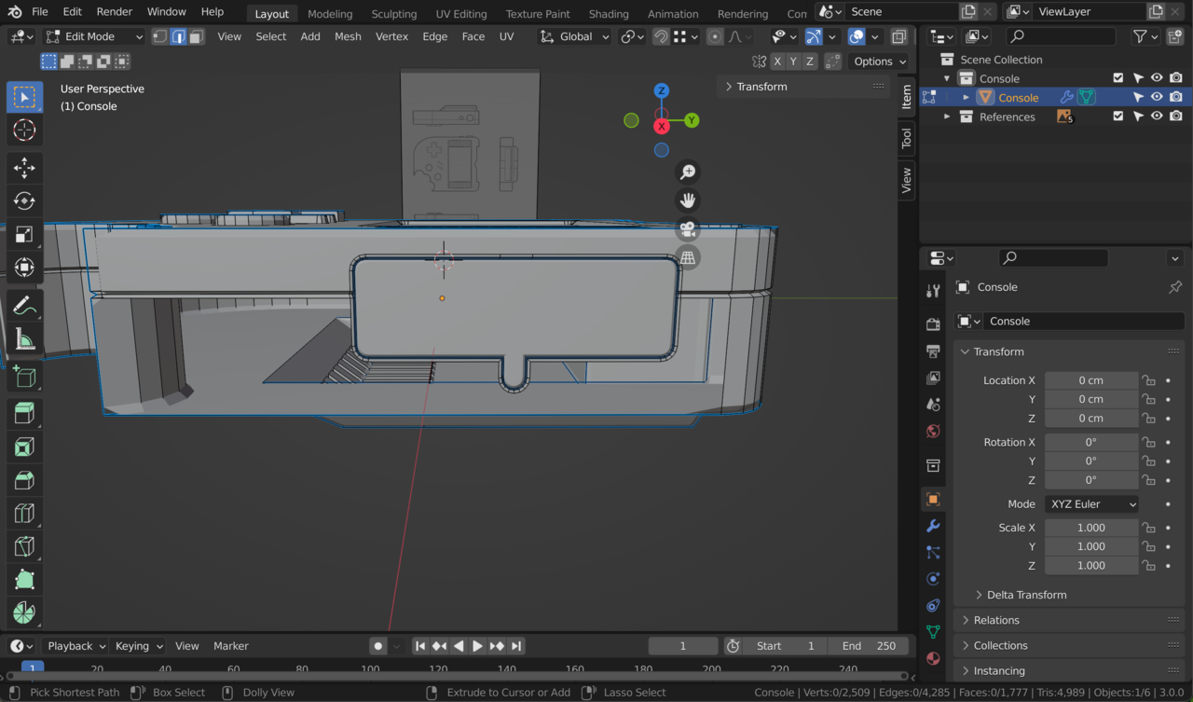
Task: Switch to the Sculpting workspace tab
Action: click(x=393, y=13)
